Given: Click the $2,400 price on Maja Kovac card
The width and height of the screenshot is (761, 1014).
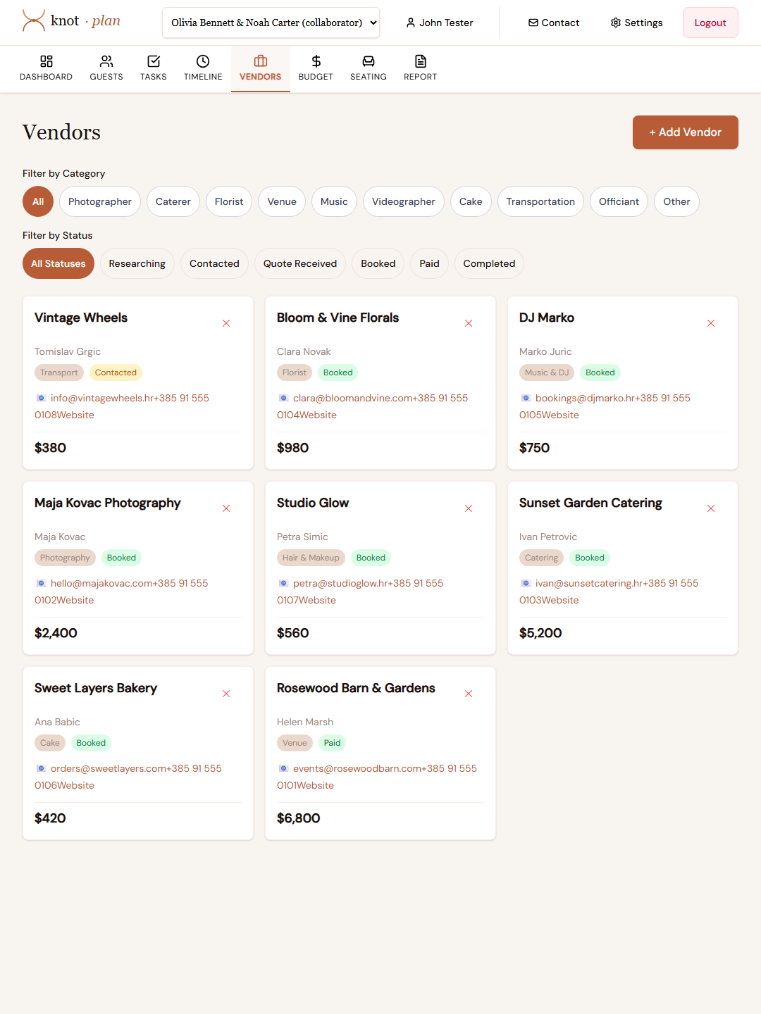Looking at the screenshot, I should pyautogui.click(x=56, y=633).
